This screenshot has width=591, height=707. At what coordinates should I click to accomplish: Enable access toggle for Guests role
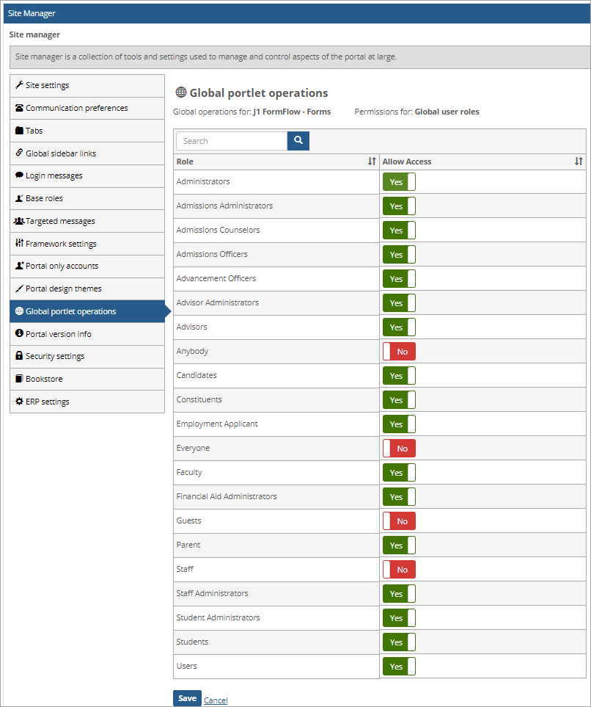point(399,521)
